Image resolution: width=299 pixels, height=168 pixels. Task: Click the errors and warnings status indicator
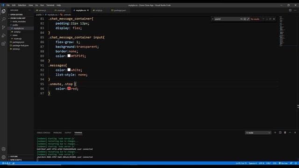click(6, 163)
